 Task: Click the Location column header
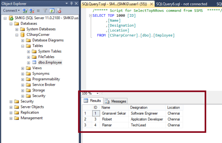click(174, 108)
